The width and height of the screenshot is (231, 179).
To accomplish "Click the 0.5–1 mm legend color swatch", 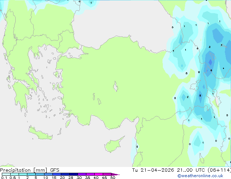I will [x=15, y=174].
